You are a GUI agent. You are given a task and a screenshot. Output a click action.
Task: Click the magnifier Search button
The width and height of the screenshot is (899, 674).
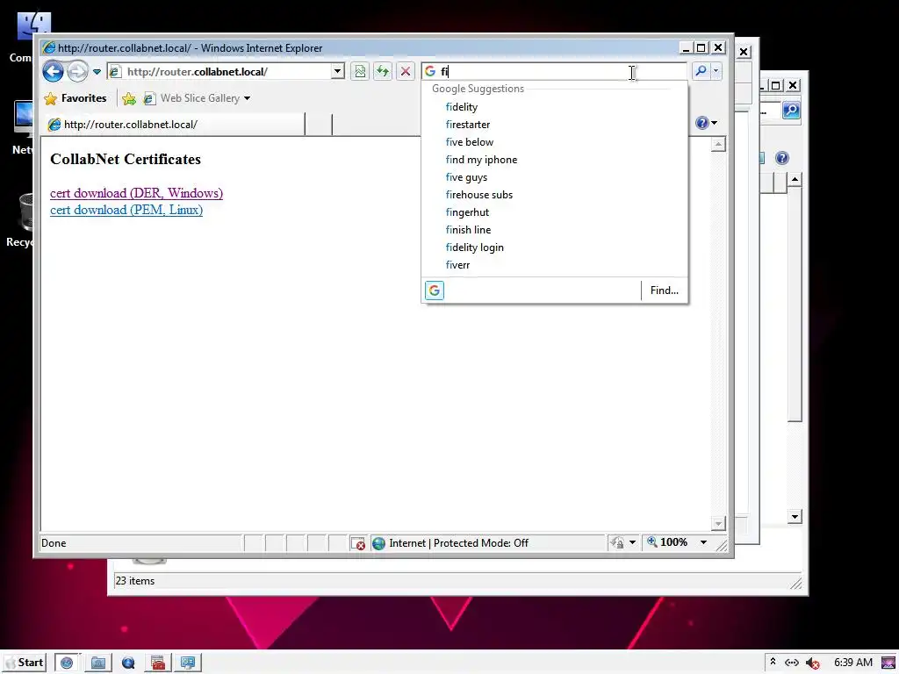(x=701, y=72)
